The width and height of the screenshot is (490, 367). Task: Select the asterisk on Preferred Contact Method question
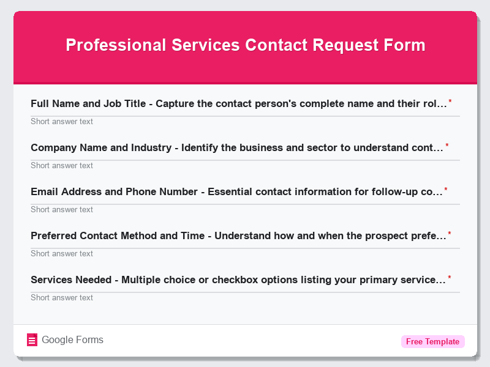[x=450, y=233]
